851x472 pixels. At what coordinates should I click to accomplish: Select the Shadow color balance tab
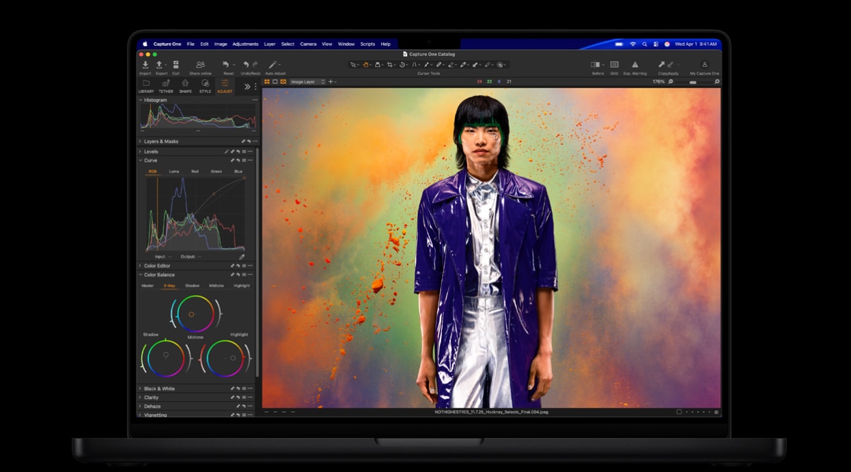[x=192, y=286]
